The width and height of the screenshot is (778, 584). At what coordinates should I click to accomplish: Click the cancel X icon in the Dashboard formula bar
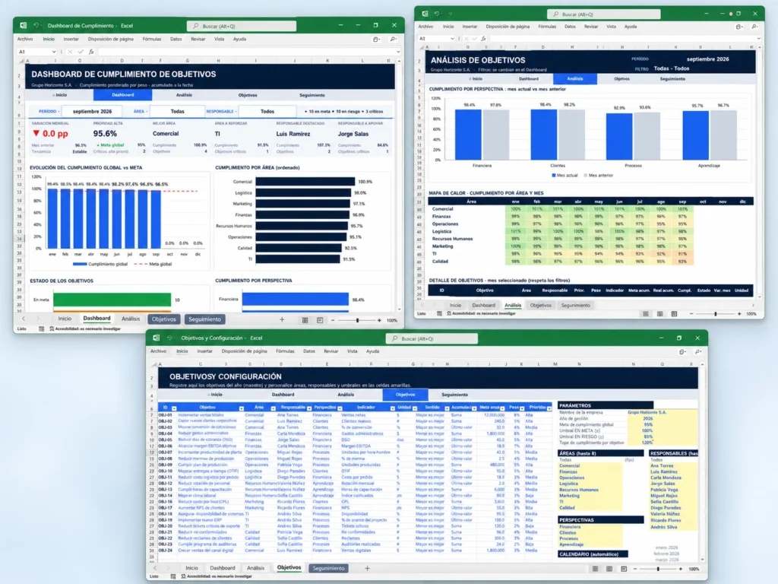click(70, 52)
